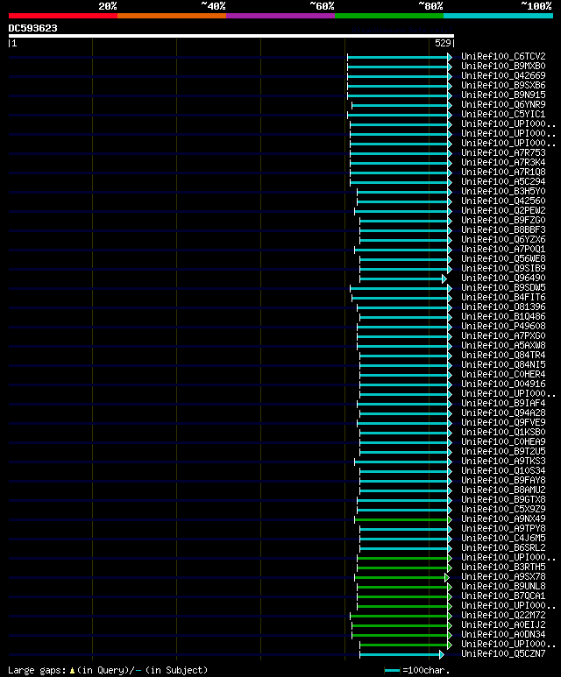Screen dimensions: 561x677
Task: Select the UniRef100_A7R3K4 label
Action: pyautogui.click(x=503, y=162)
